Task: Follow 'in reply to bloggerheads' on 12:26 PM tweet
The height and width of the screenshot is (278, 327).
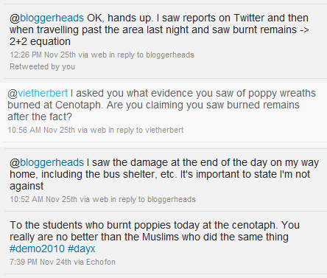Action: (x=152, y=55)
